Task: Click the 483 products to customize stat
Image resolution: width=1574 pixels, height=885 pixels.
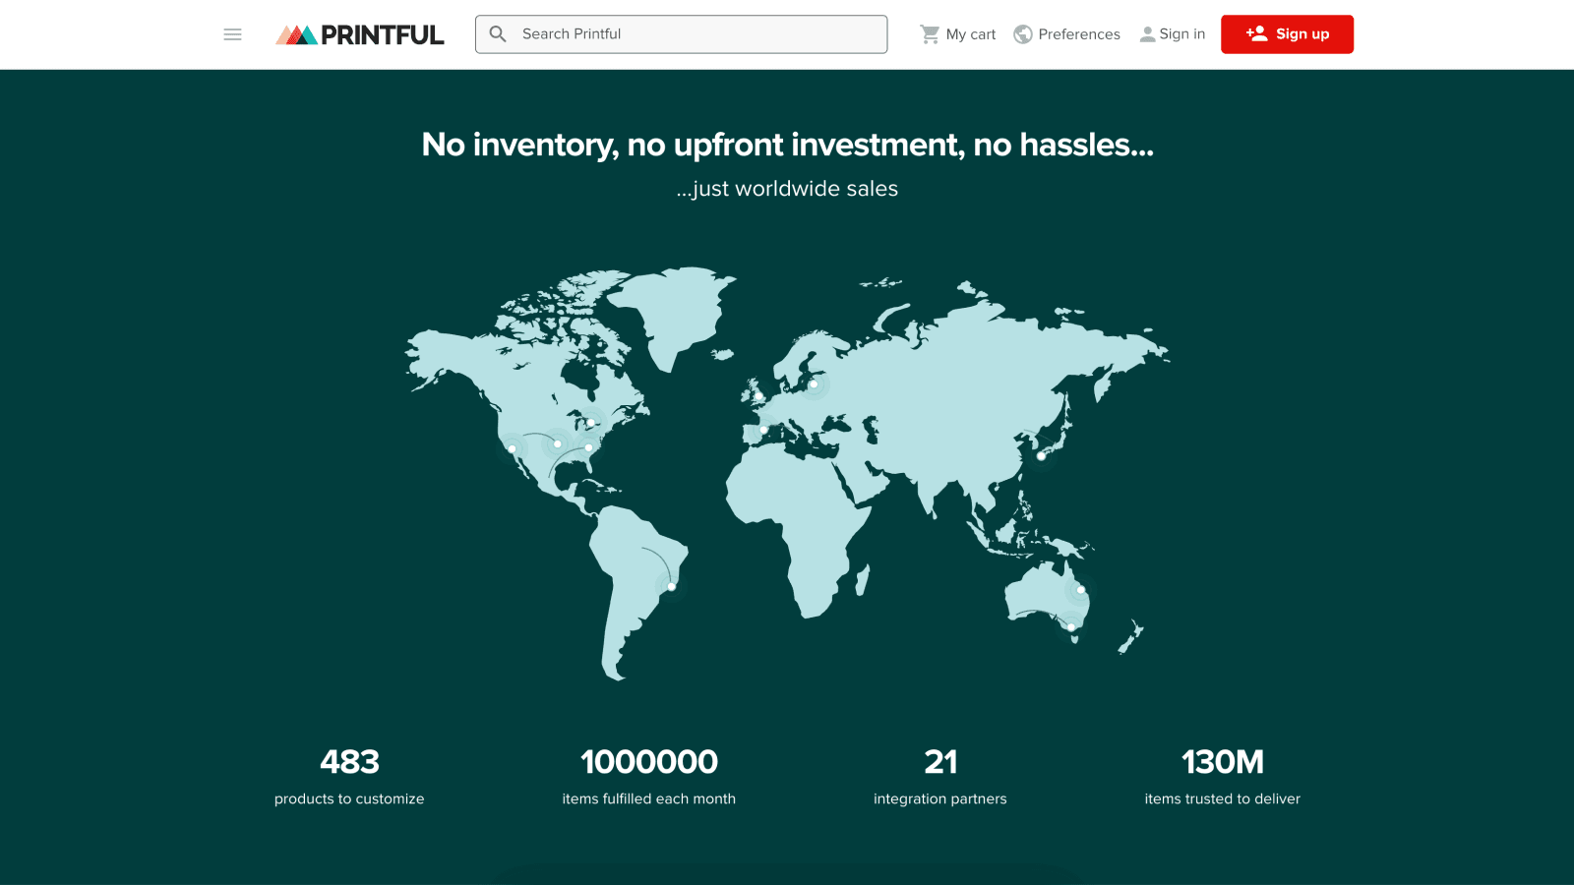Action: (x=349, y=775)
